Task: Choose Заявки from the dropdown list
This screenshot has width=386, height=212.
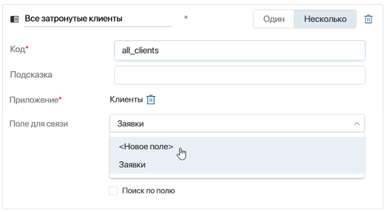Action: [x=237, y=165]
